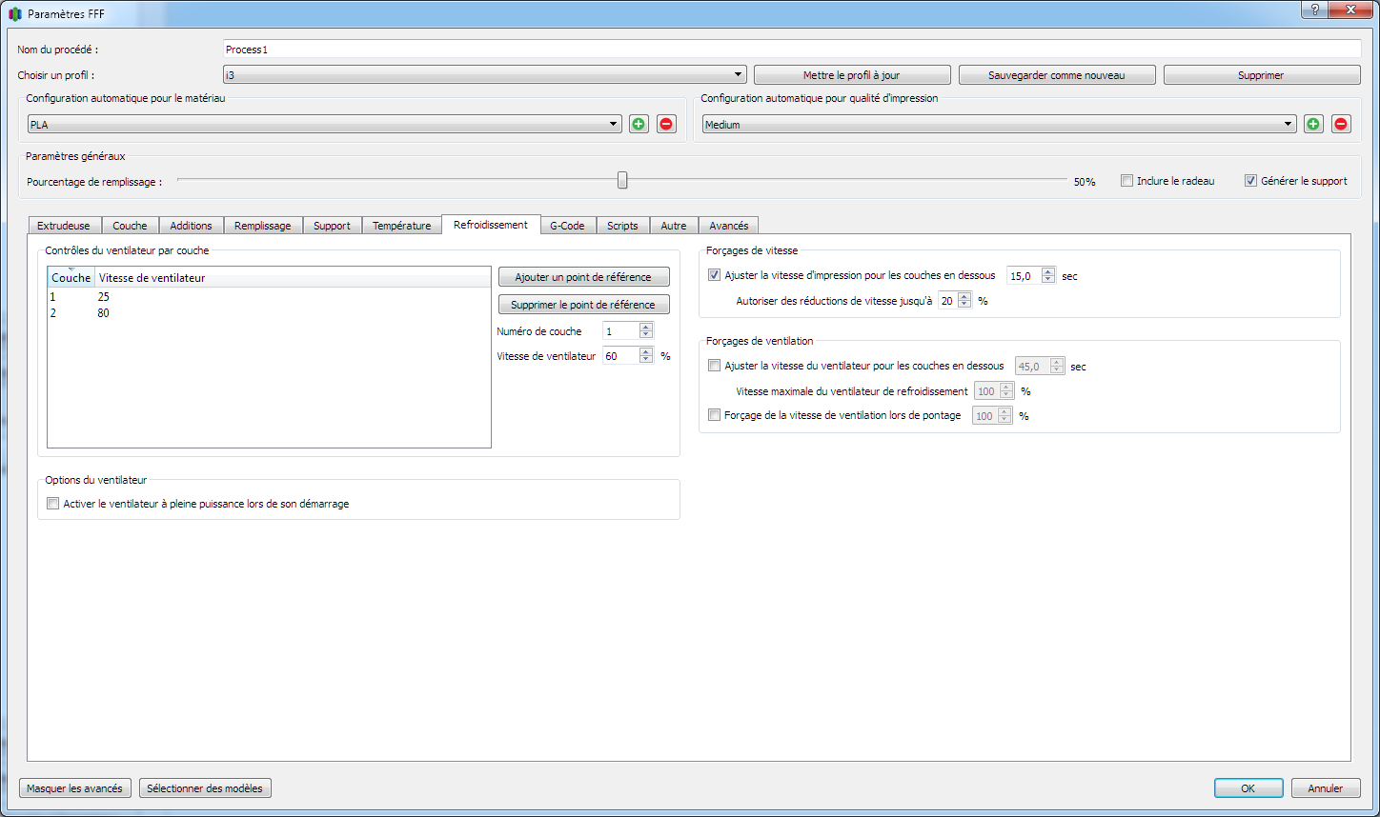Image resolution: width=1380 pixels, height=817 pixels.
Task: Toggle Ajuster la vitesse d'impression pour les couches
Action: pyautogui.click(x=714, y=275)
